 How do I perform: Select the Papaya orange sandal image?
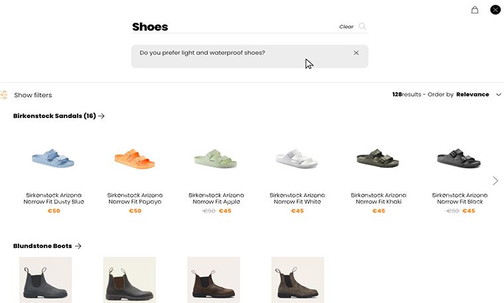point(135,158)
